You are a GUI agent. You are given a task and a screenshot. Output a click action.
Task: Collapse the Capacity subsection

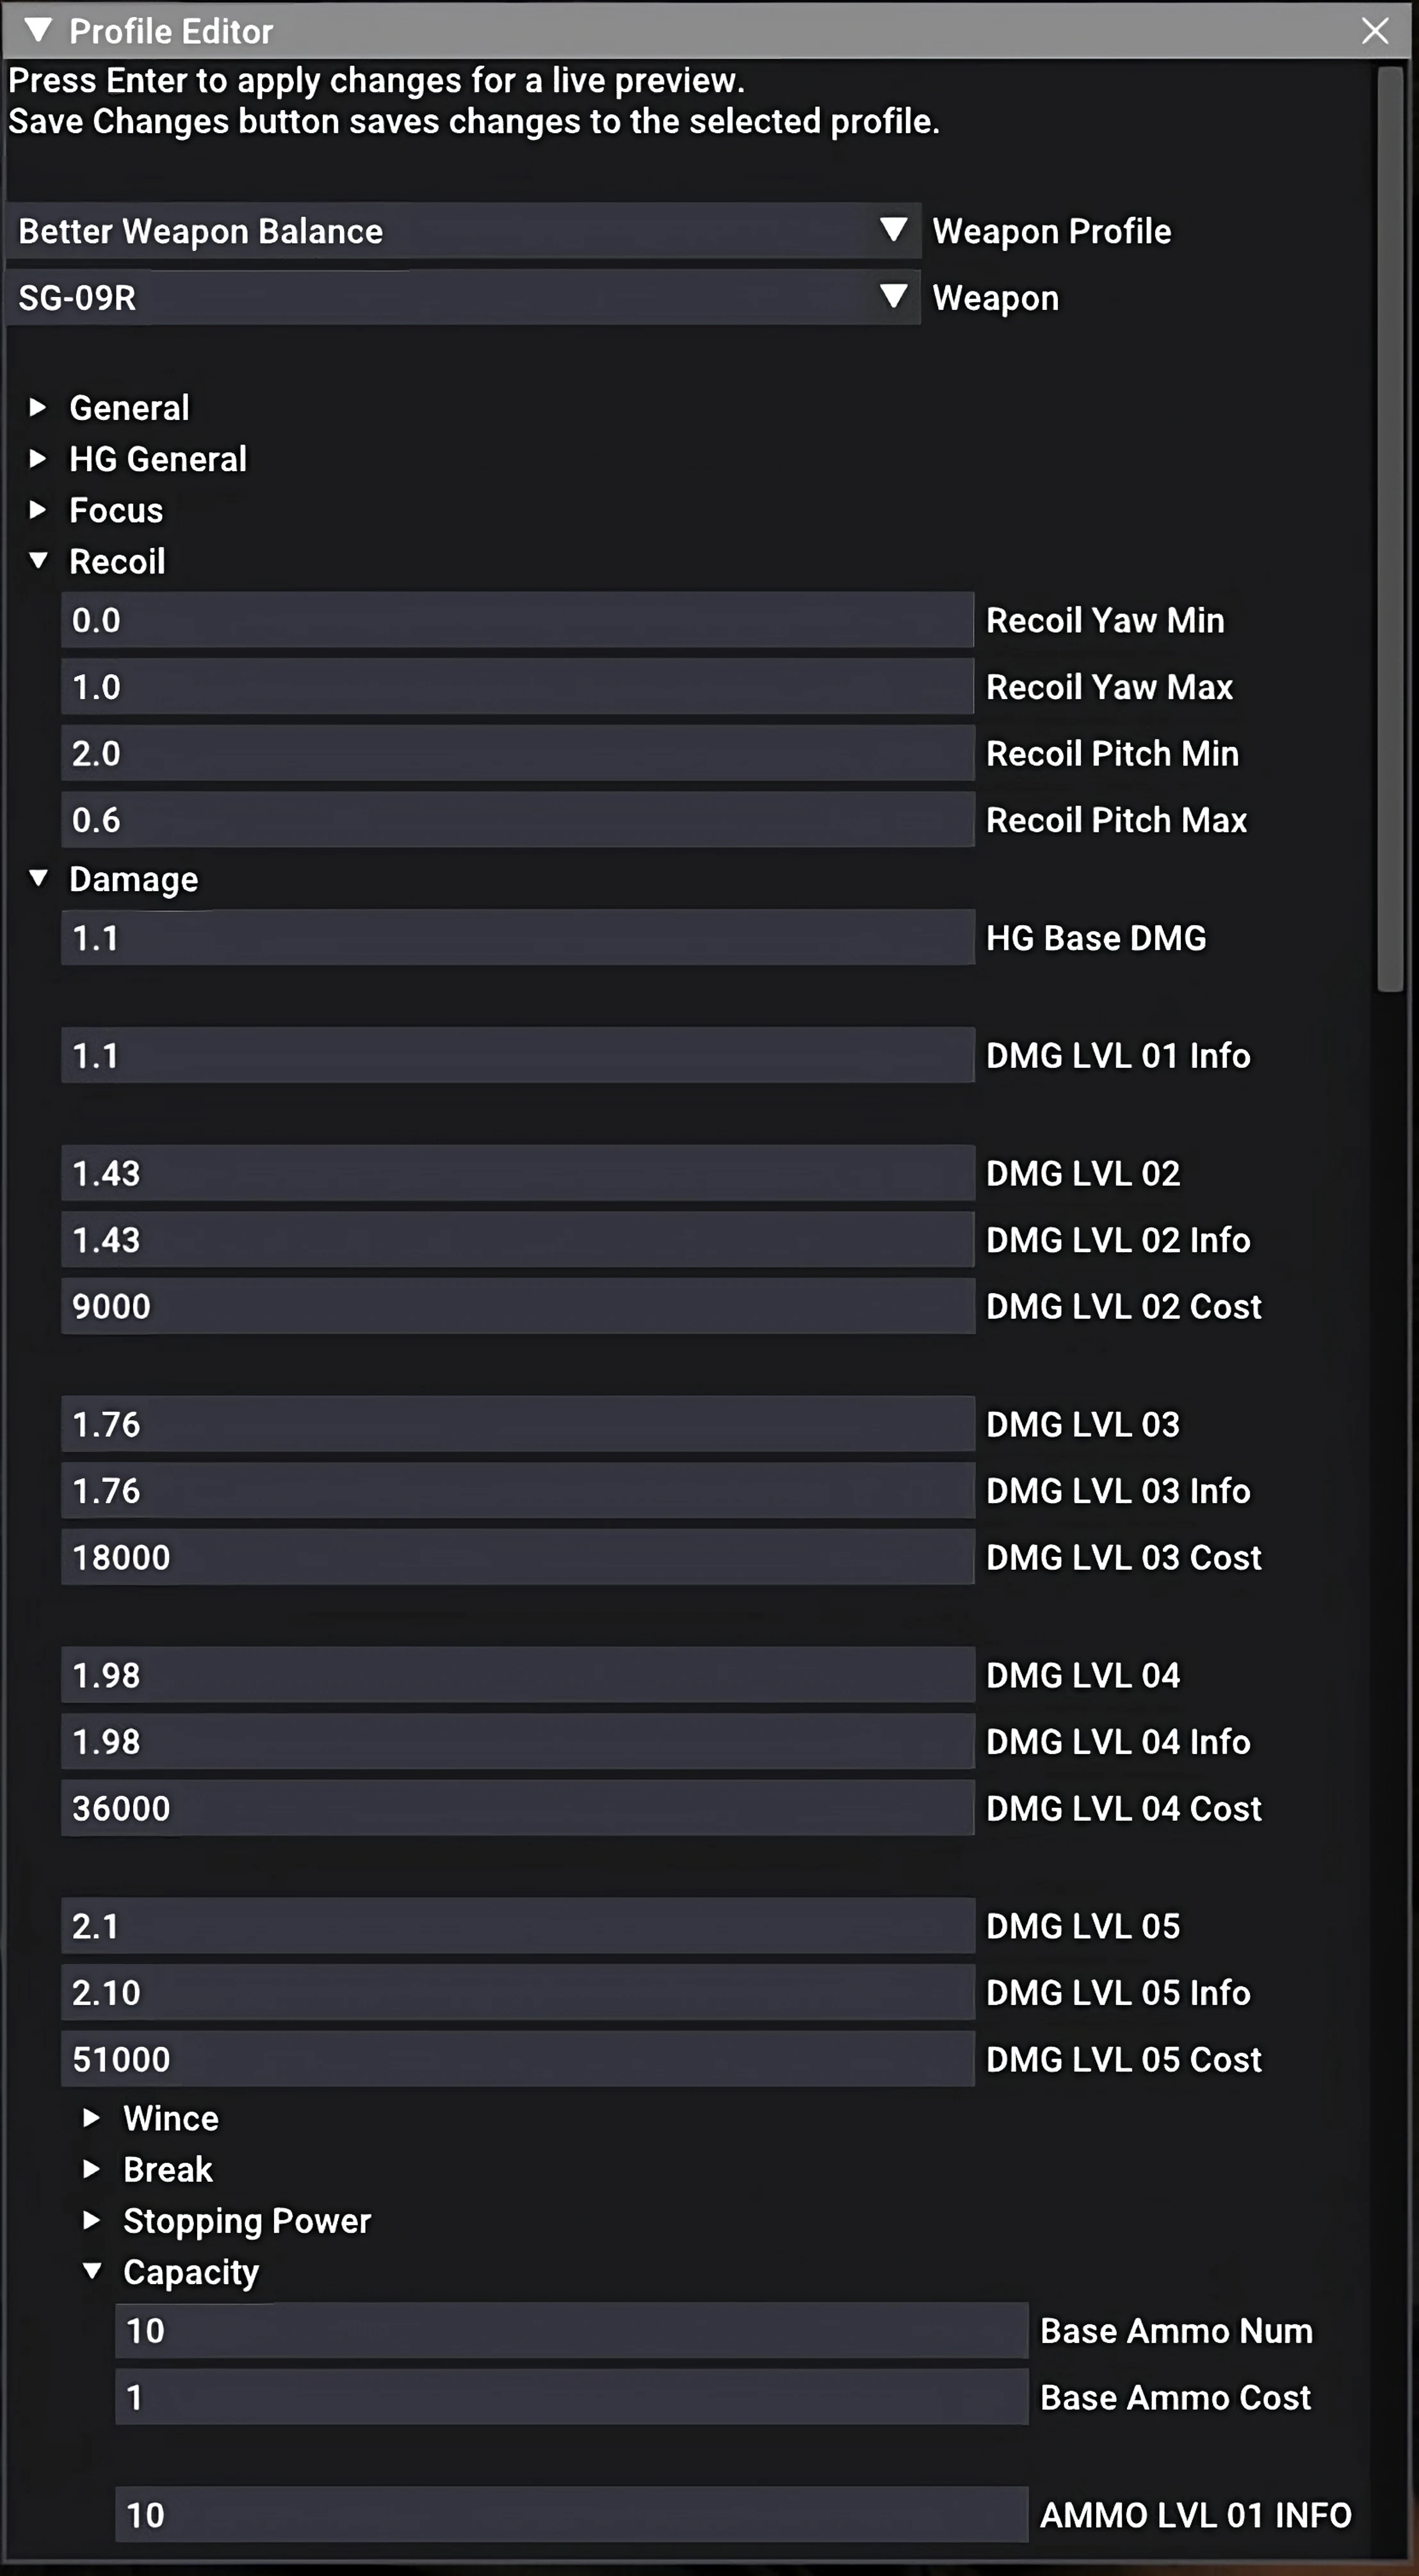92,2271
